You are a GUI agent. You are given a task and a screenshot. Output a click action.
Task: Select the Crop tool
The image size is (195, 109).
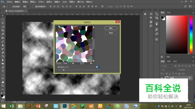[x=3, y=30]
